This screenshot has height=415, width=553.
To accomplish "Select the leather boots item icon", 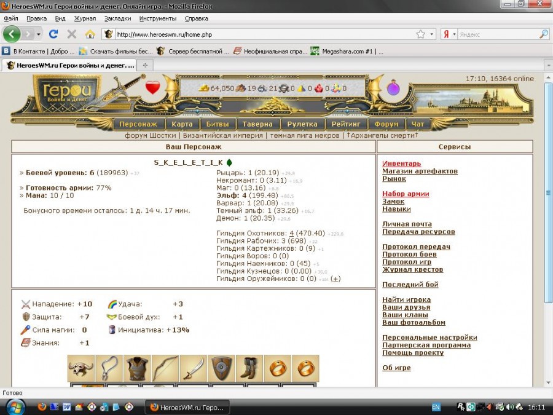I will [249, 368].
